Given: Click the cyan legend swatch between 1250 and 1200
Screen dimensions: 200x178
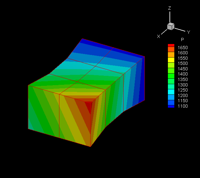Looking at the screenshot, I should (171, 92).
